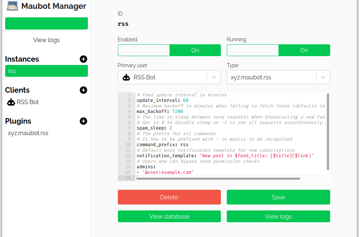
Task: Click the Save button
Action: coord(278,197)
